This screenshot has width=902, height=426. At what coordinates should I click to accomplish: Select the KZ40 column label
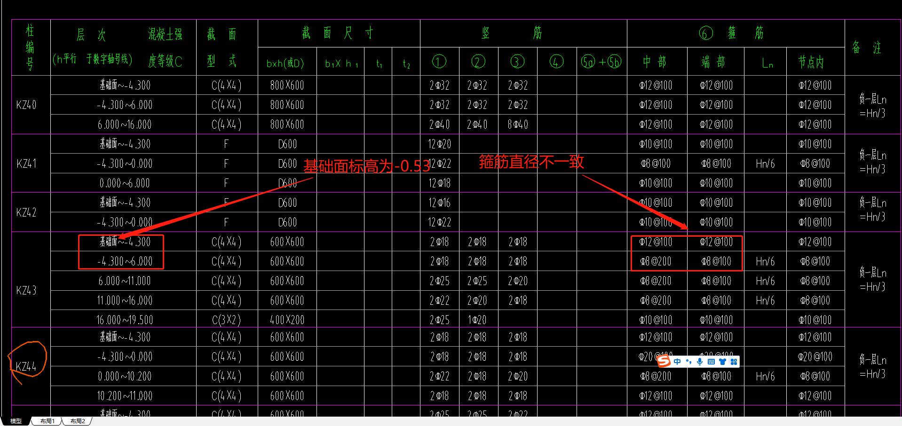click(x=26, y=105)
